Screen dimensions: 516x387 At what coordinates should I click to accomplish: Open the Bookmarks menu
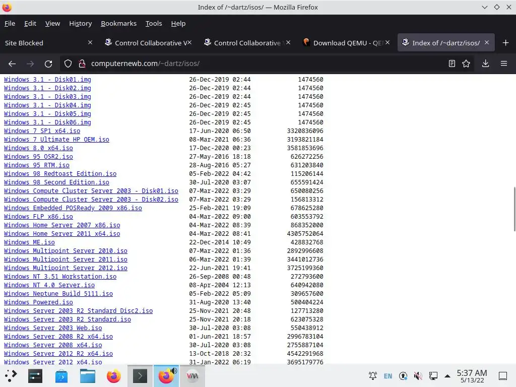118,23
